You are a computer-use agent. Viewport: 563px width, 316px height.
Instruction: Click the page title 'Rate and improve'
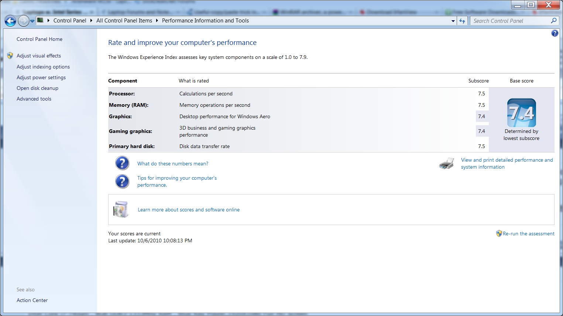pyautogui.click(x=182, y=42)
